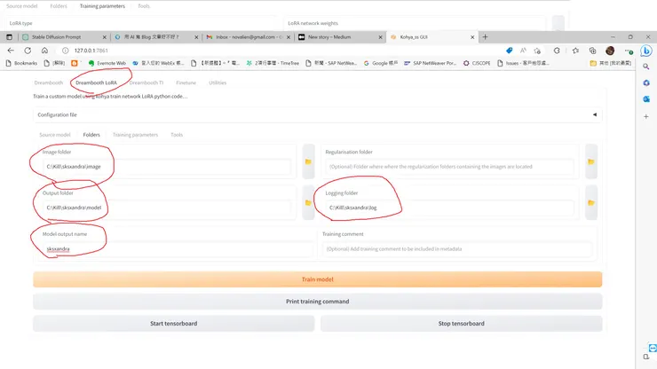Focus the Logging folder path field
657x369 pixels.
(449, 208)
